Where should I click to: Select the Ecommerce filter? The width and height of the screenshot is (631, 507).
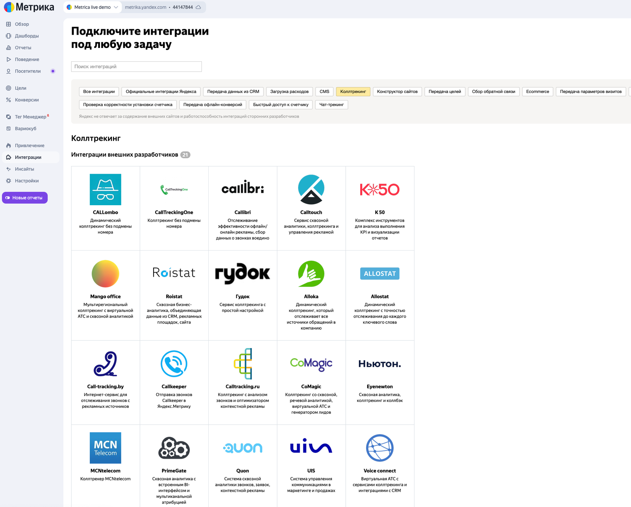coord(538,92)
